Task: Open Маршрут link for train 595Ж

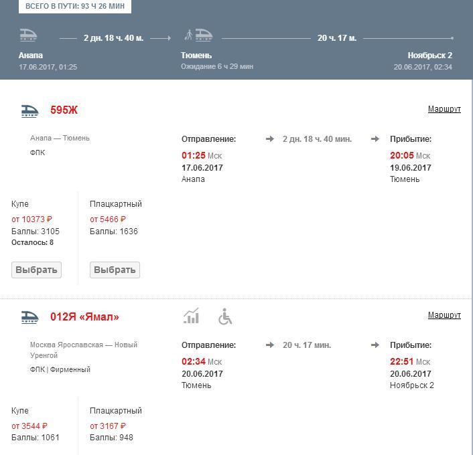Action: coord(444,109)
